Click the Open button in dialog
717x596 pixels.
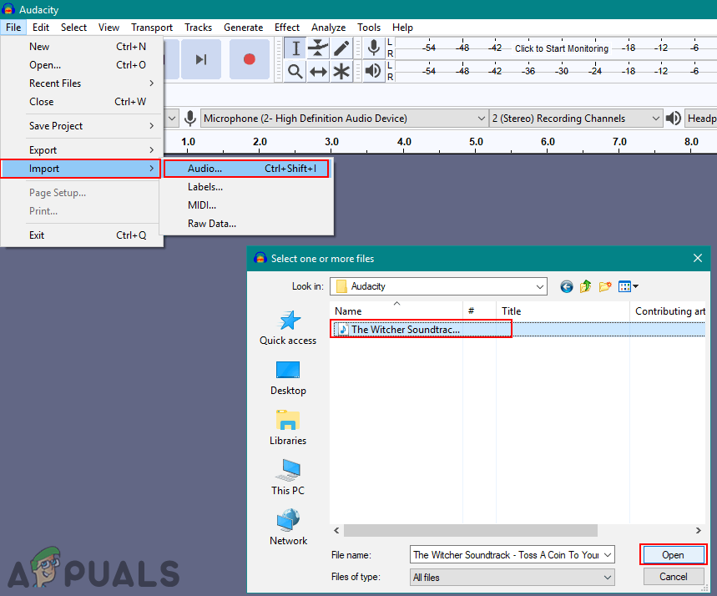(673, 555)
